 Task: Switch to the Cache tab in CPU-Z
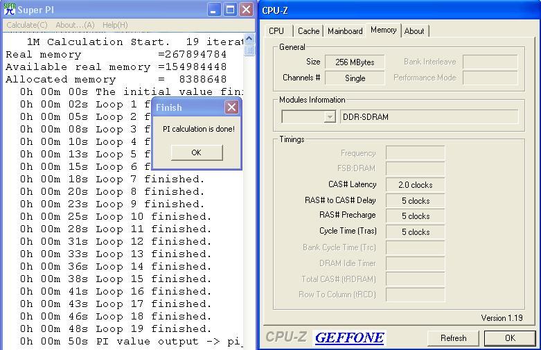point(308,31)
